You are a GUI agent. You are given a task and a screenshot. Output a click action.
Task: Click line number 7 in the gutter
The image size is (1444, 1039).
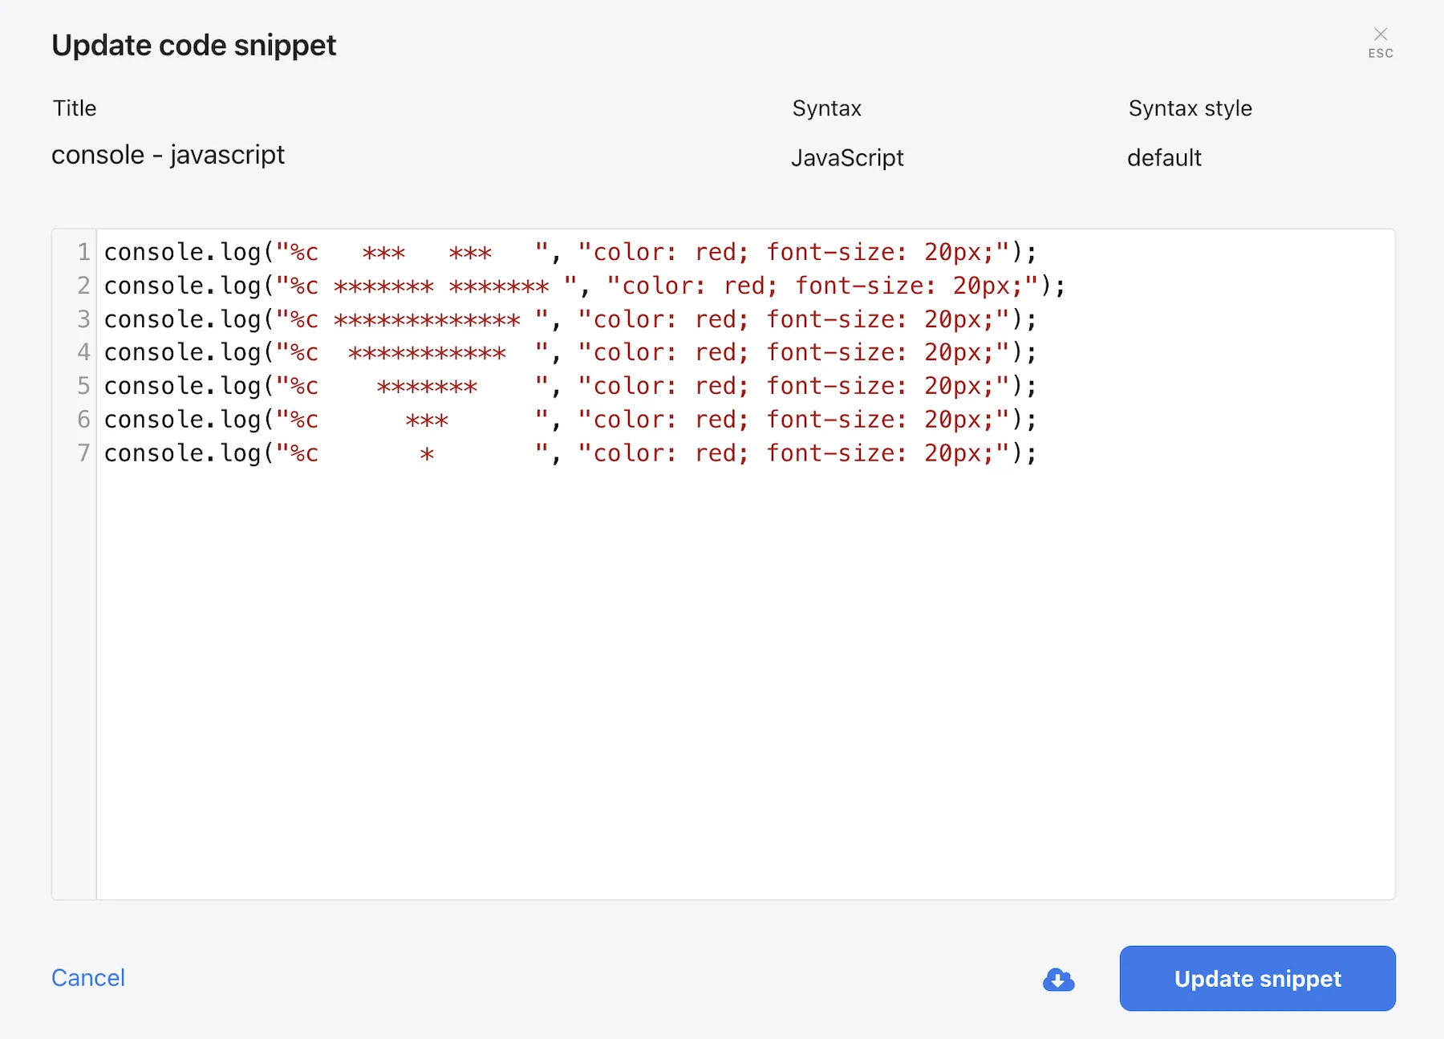coord(83,453)
